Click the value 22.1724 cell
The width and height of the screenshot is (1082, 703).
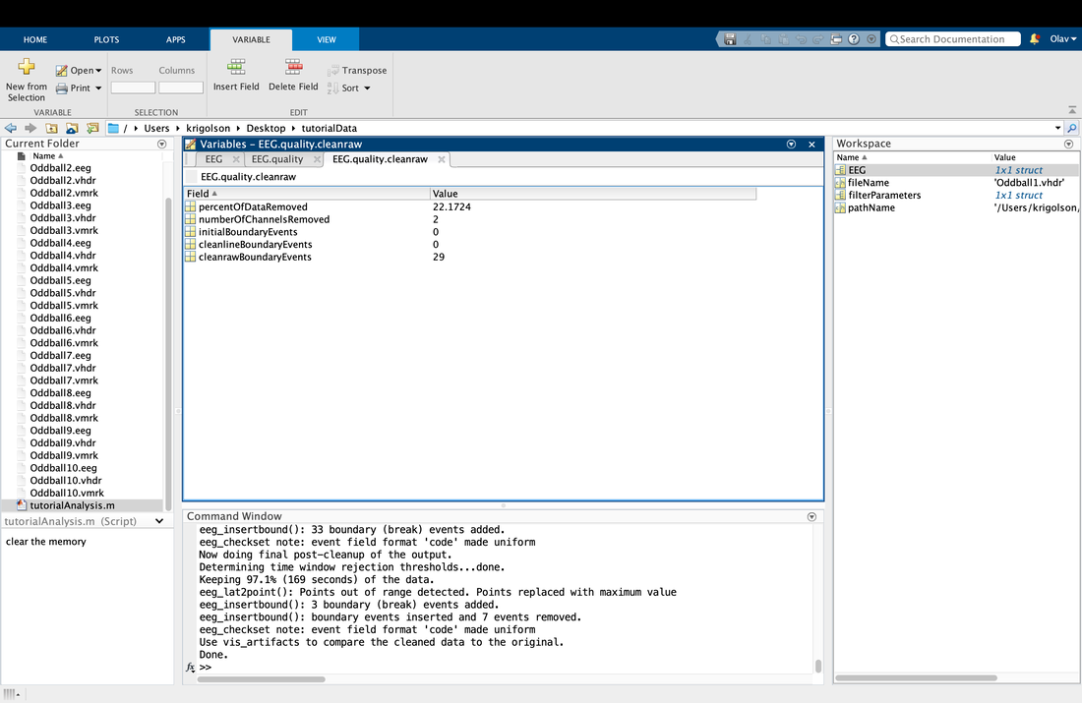[452, 207]
